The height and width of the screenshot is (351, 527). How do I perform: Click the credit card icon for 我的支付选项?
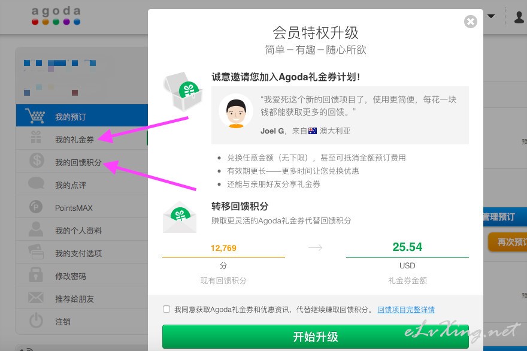click(36, 252)
